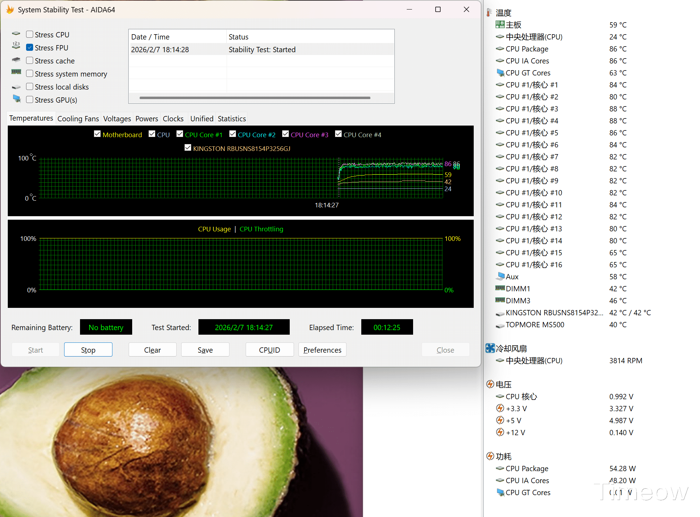Hide the KINGSTON drive temperature line
The height and width of the screenshot is (517, 700).
(188, 148)
